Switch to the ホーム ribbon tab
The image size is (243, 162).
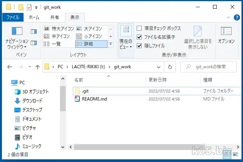(34, 17)
